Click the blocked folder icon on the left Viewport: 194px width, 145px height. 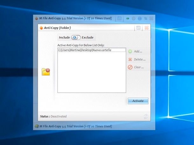(46, 72)
